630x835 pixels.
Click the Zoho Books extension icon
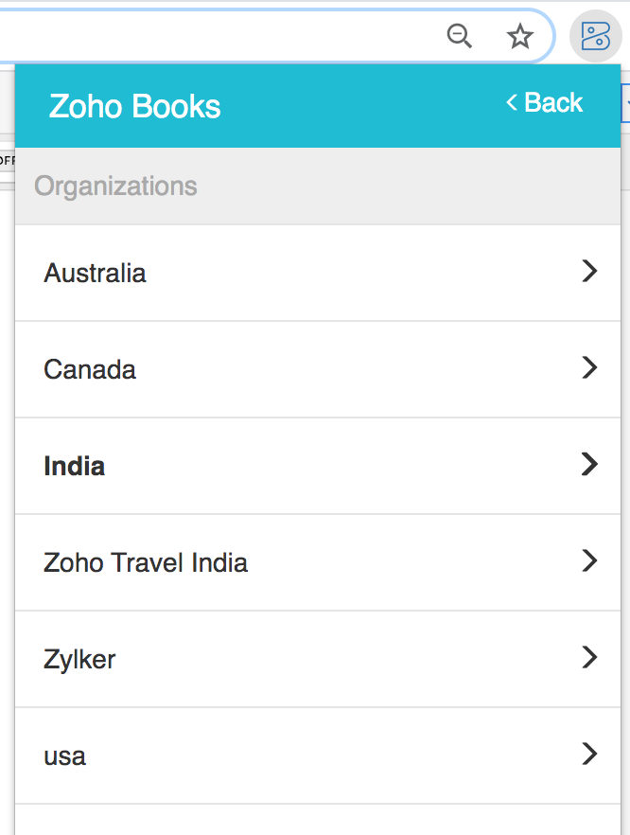click(595, 37)
